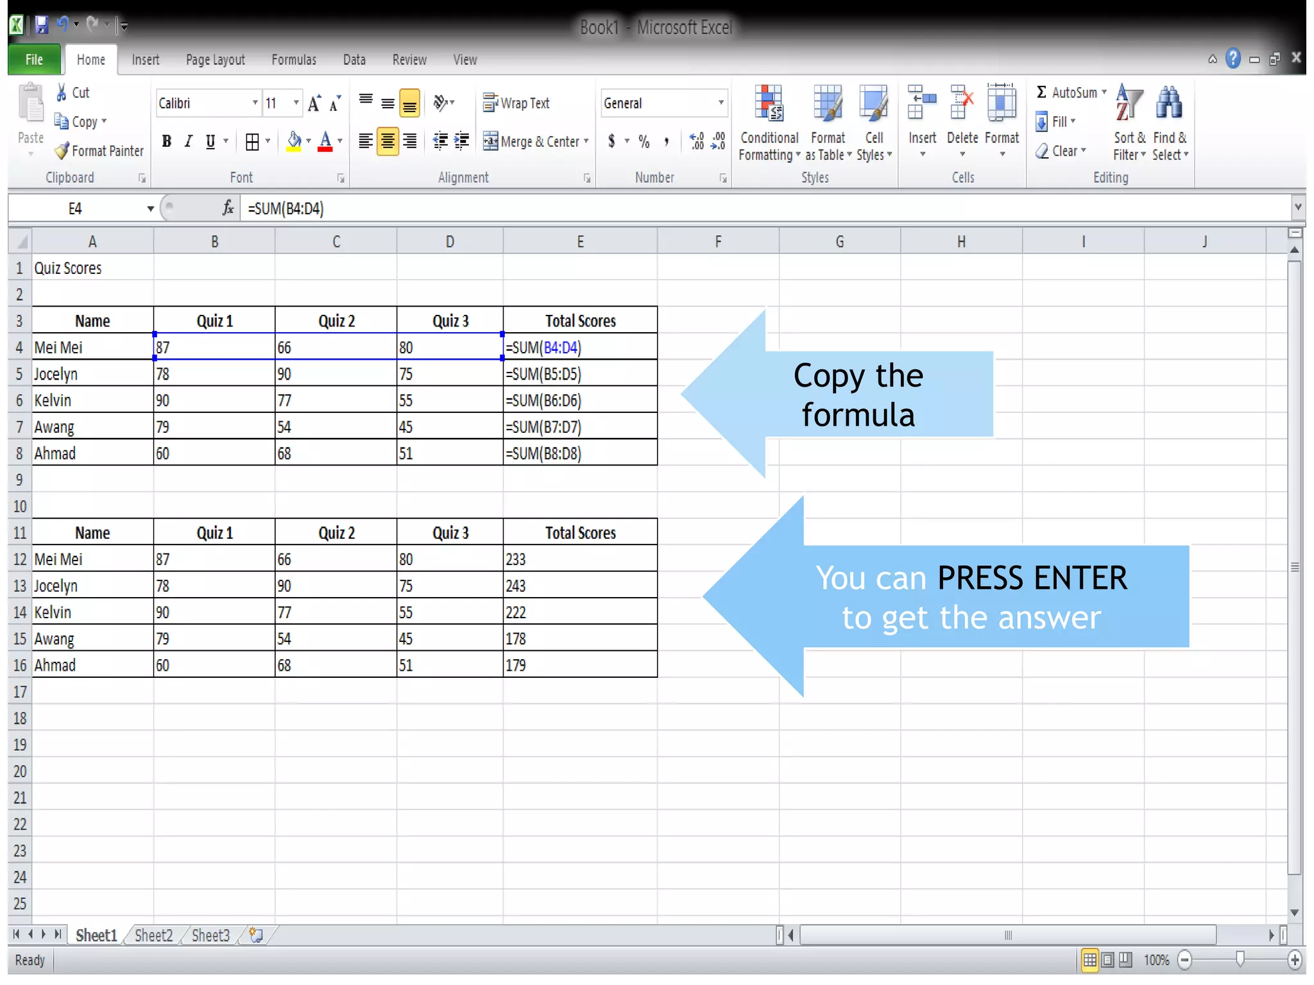Screen dimensions: 1314x985
Task: Click Merge & Center button
Action: pos(533,142)
